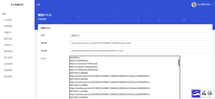Screen dimensions: 215x99
Task: Click the #EXTINF:7.320000 line
Action: point(79,91)
